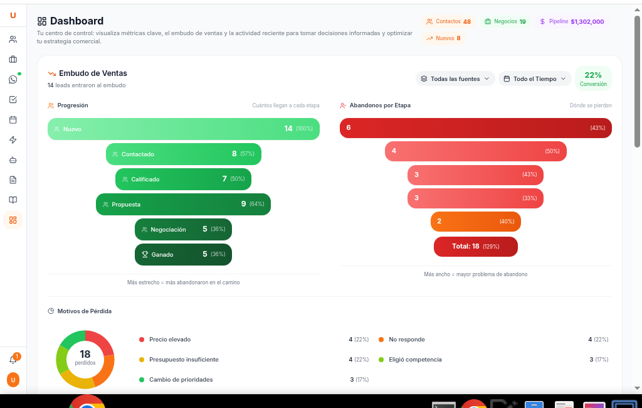The height and width of the screenshot is (408, 642).
Task: Select the dashboard grid sidebar icon
Action: pos(13,220)
